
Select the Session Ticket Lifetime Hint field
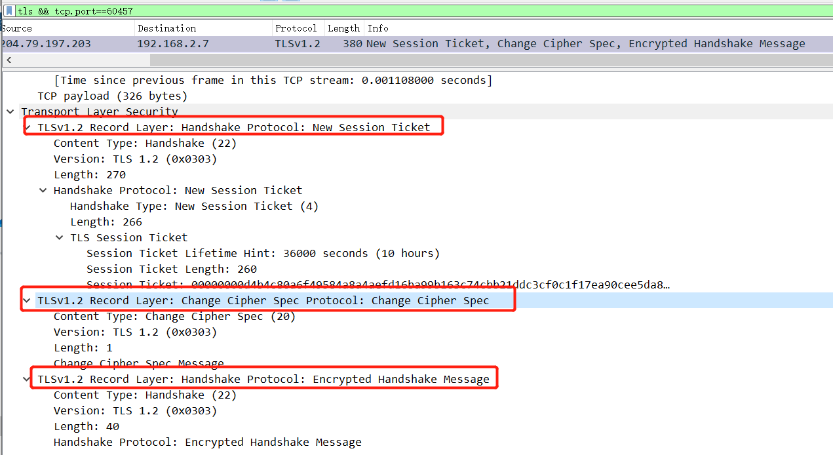(262, 254)
